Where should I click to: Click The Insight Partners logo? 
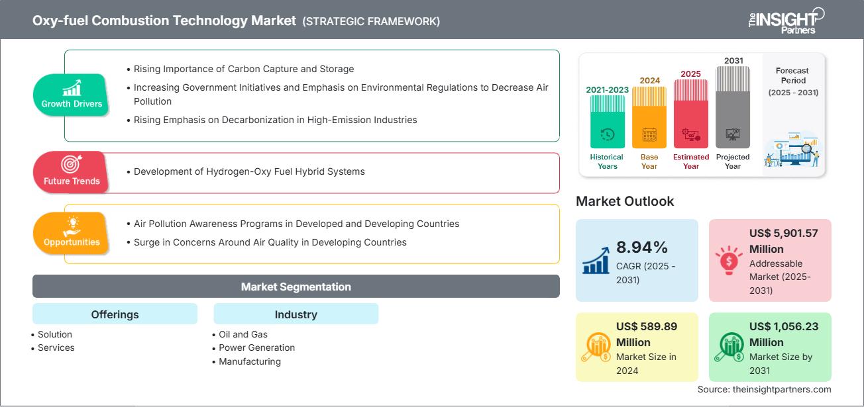786,20
